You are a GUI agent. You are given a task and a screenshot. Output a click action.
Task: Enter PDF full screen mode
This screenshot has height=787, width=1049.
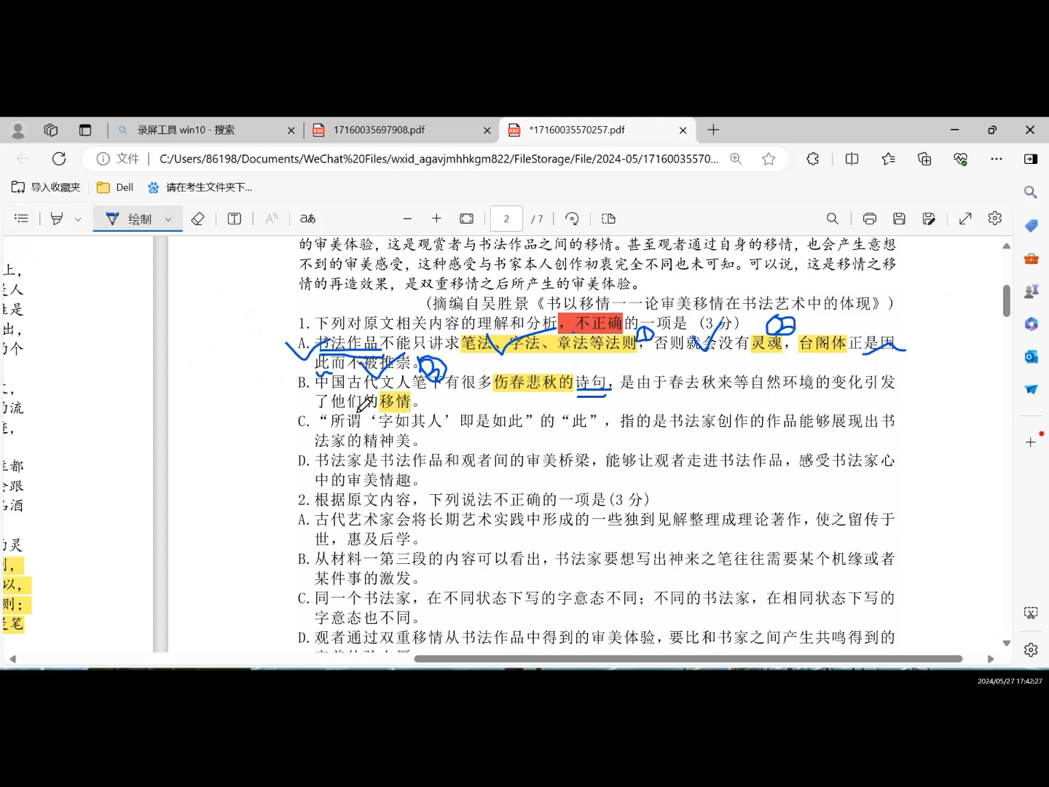pos(965,219)
